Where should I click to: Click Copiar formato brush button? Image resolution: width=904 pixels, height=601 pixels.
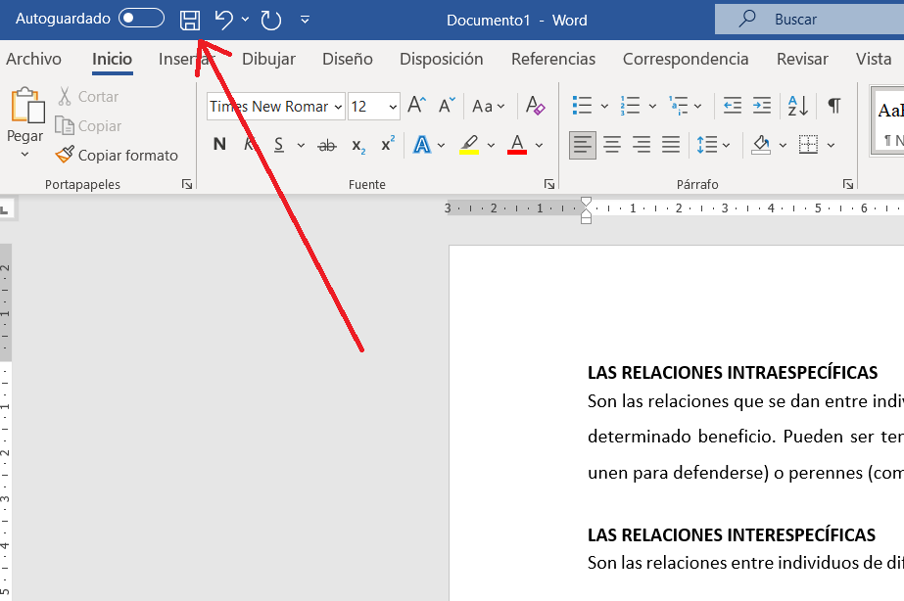click(x=117, y=155)
